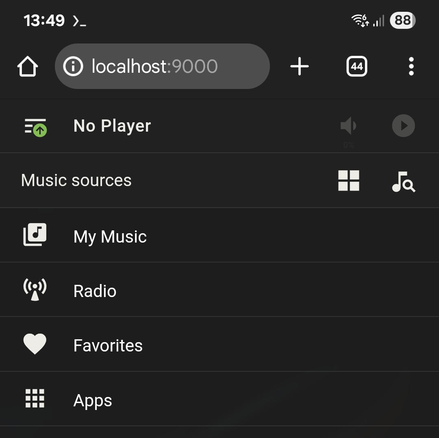Click the volume speaker icon
Image resolution: width=439 pixels, height=438 pixels.
(348, 126)
